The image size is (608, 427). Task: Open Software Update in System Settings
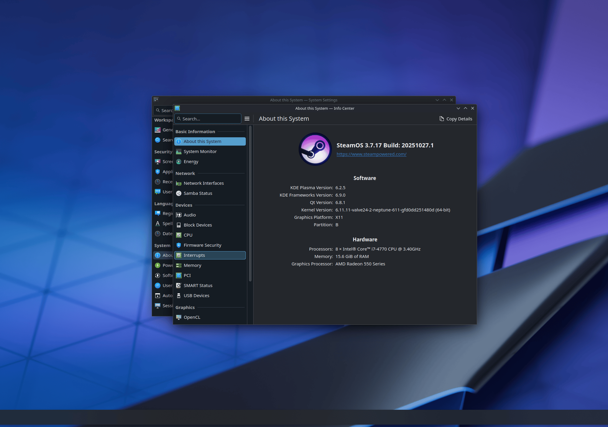click(x=163, y=275)
